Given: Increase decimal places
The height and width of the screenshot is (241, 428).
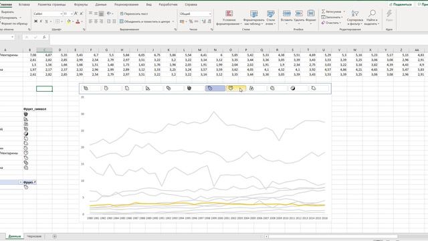Looking at the screenshot, I should (203, 21).
